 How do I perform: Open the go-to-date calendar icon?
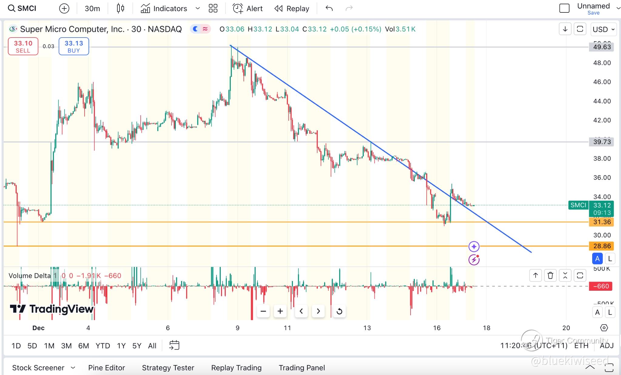click(x=174, y=345)
